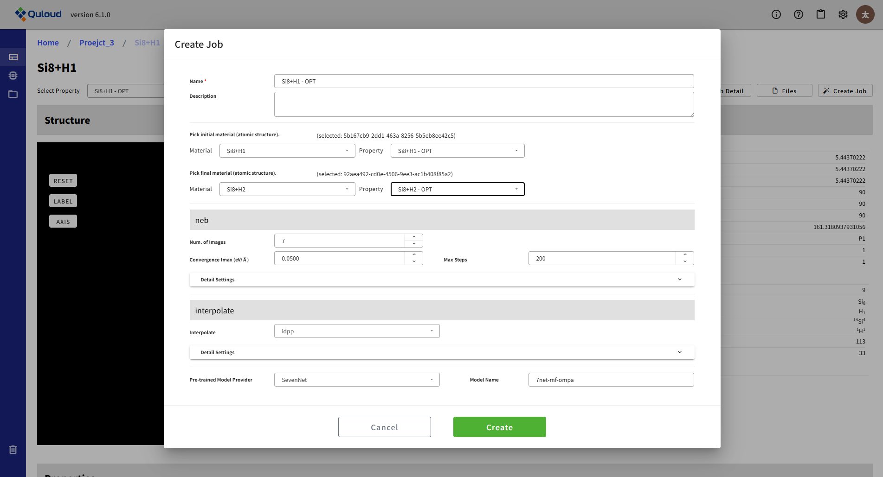Click the info circle icon in header

click(x=776, y=14)
